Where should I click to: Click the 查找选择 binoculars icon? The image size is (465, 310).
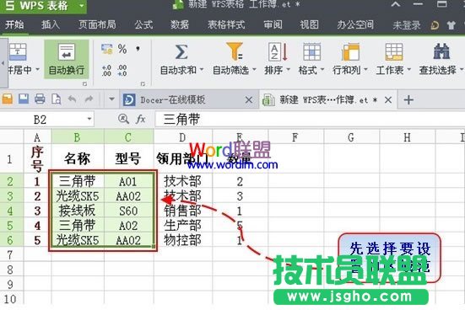tap(441, 51)
